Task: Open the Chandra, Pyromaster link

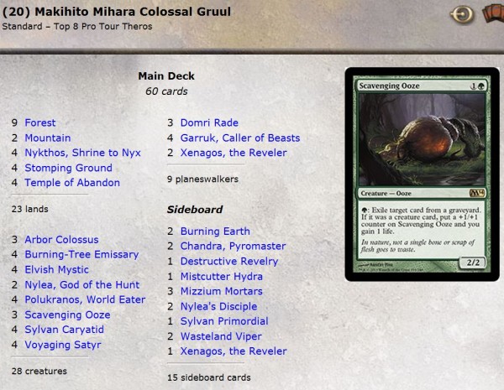Action: point(233,246)
